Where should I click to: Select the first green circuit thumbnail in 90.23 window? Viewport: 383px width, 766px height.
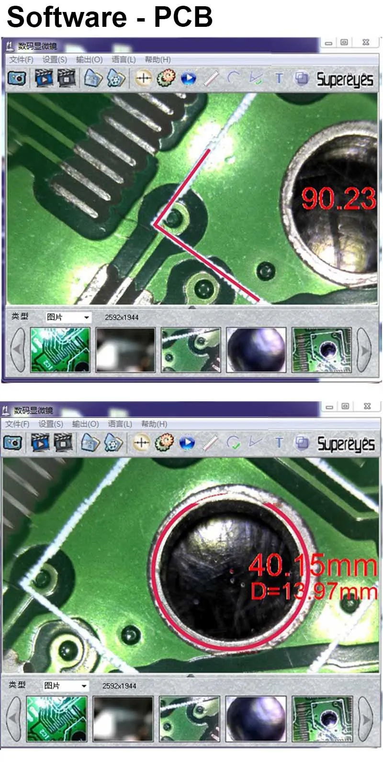coord(60,350)
